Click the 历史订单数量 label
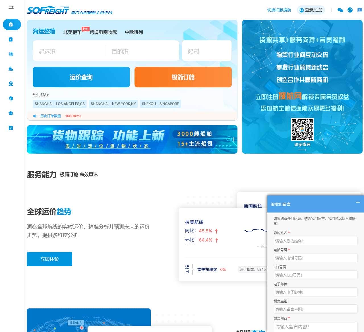Image resolution: width=364 pixels, height=332 pixels. pyautogui.click(x=51, y=116)
